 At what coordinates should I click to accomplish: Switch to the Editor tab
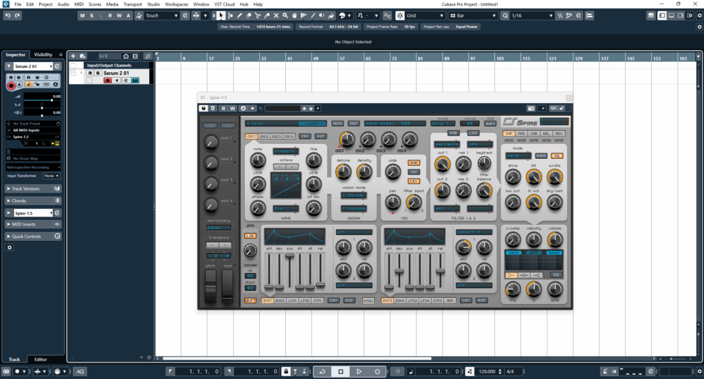[x=41, y=359]
